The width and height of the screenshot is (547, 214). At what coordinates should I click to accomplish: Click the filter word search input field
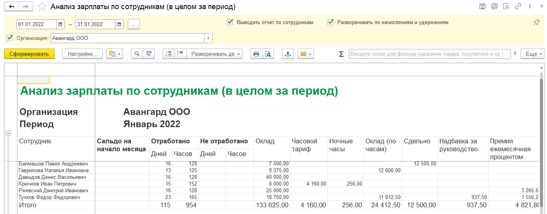pyautogui.click(x=429, y=54)
